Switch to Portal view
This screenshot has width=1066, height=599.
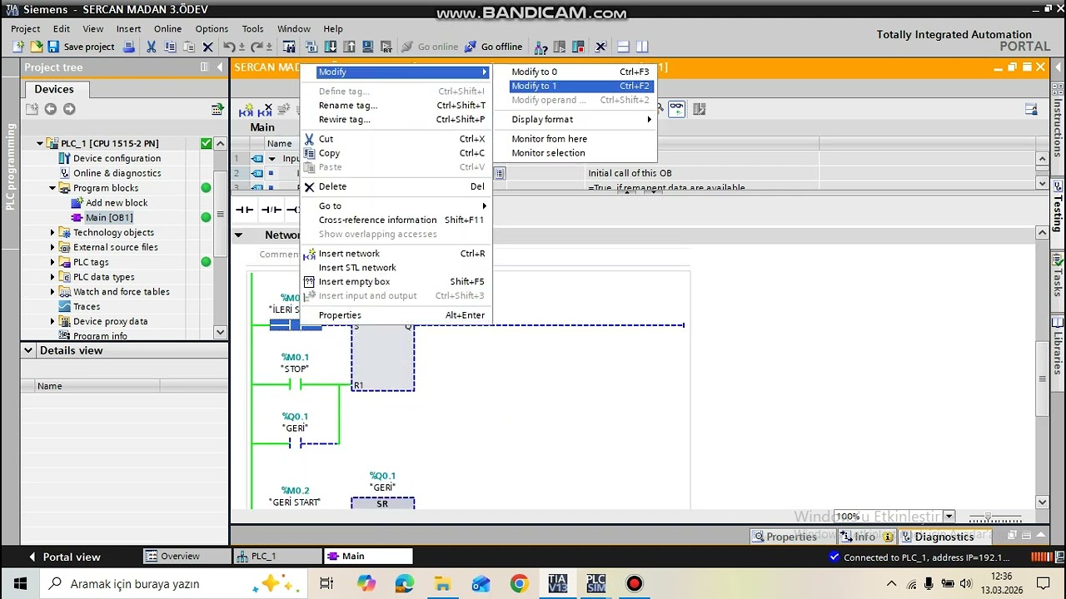pos(64,557)
